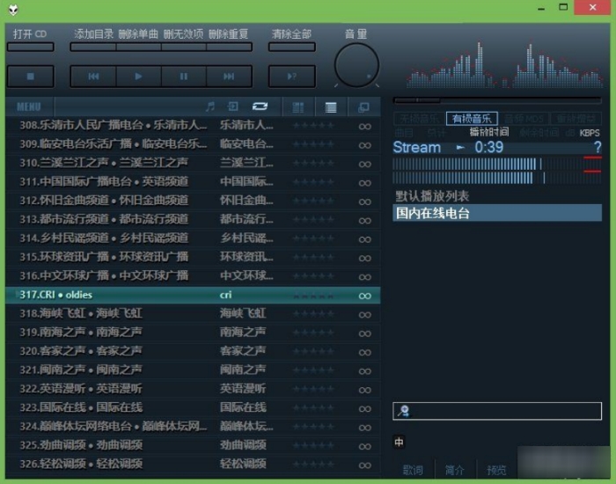616x484 pixels.
Task: Pause the current stream
Action: click(x=183, y=77)
